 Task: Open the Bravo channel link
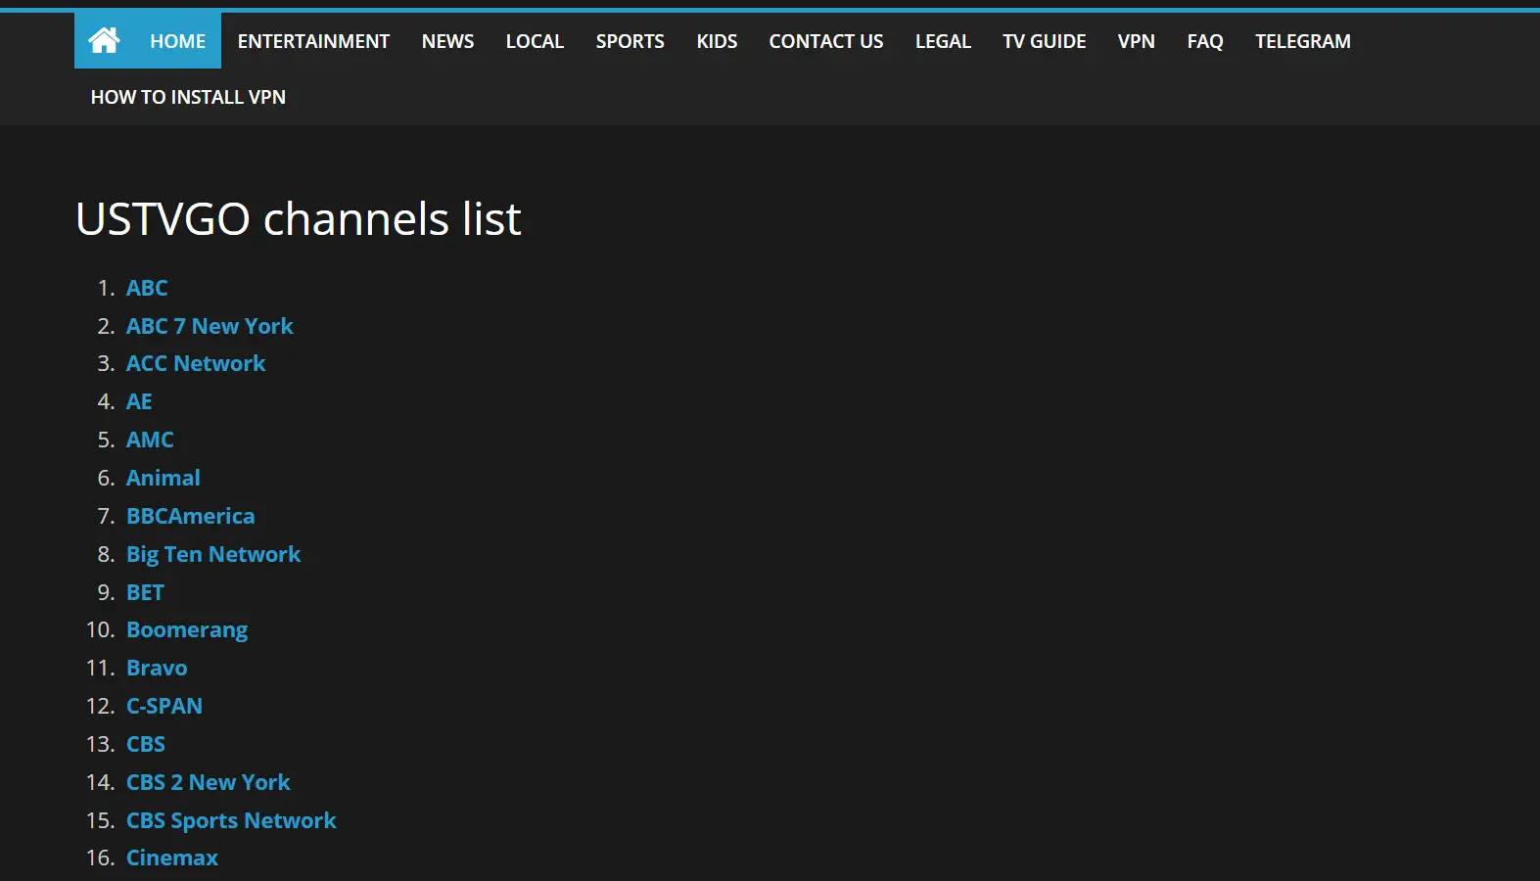(x=157, y=668)
